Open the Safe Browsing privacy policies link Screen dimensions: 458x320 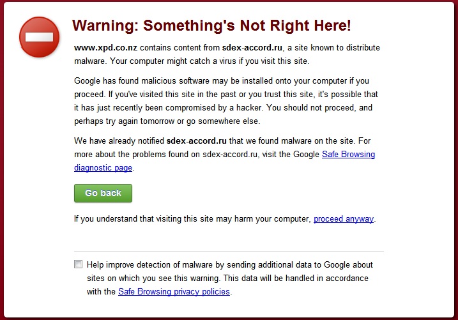point(174,291)
